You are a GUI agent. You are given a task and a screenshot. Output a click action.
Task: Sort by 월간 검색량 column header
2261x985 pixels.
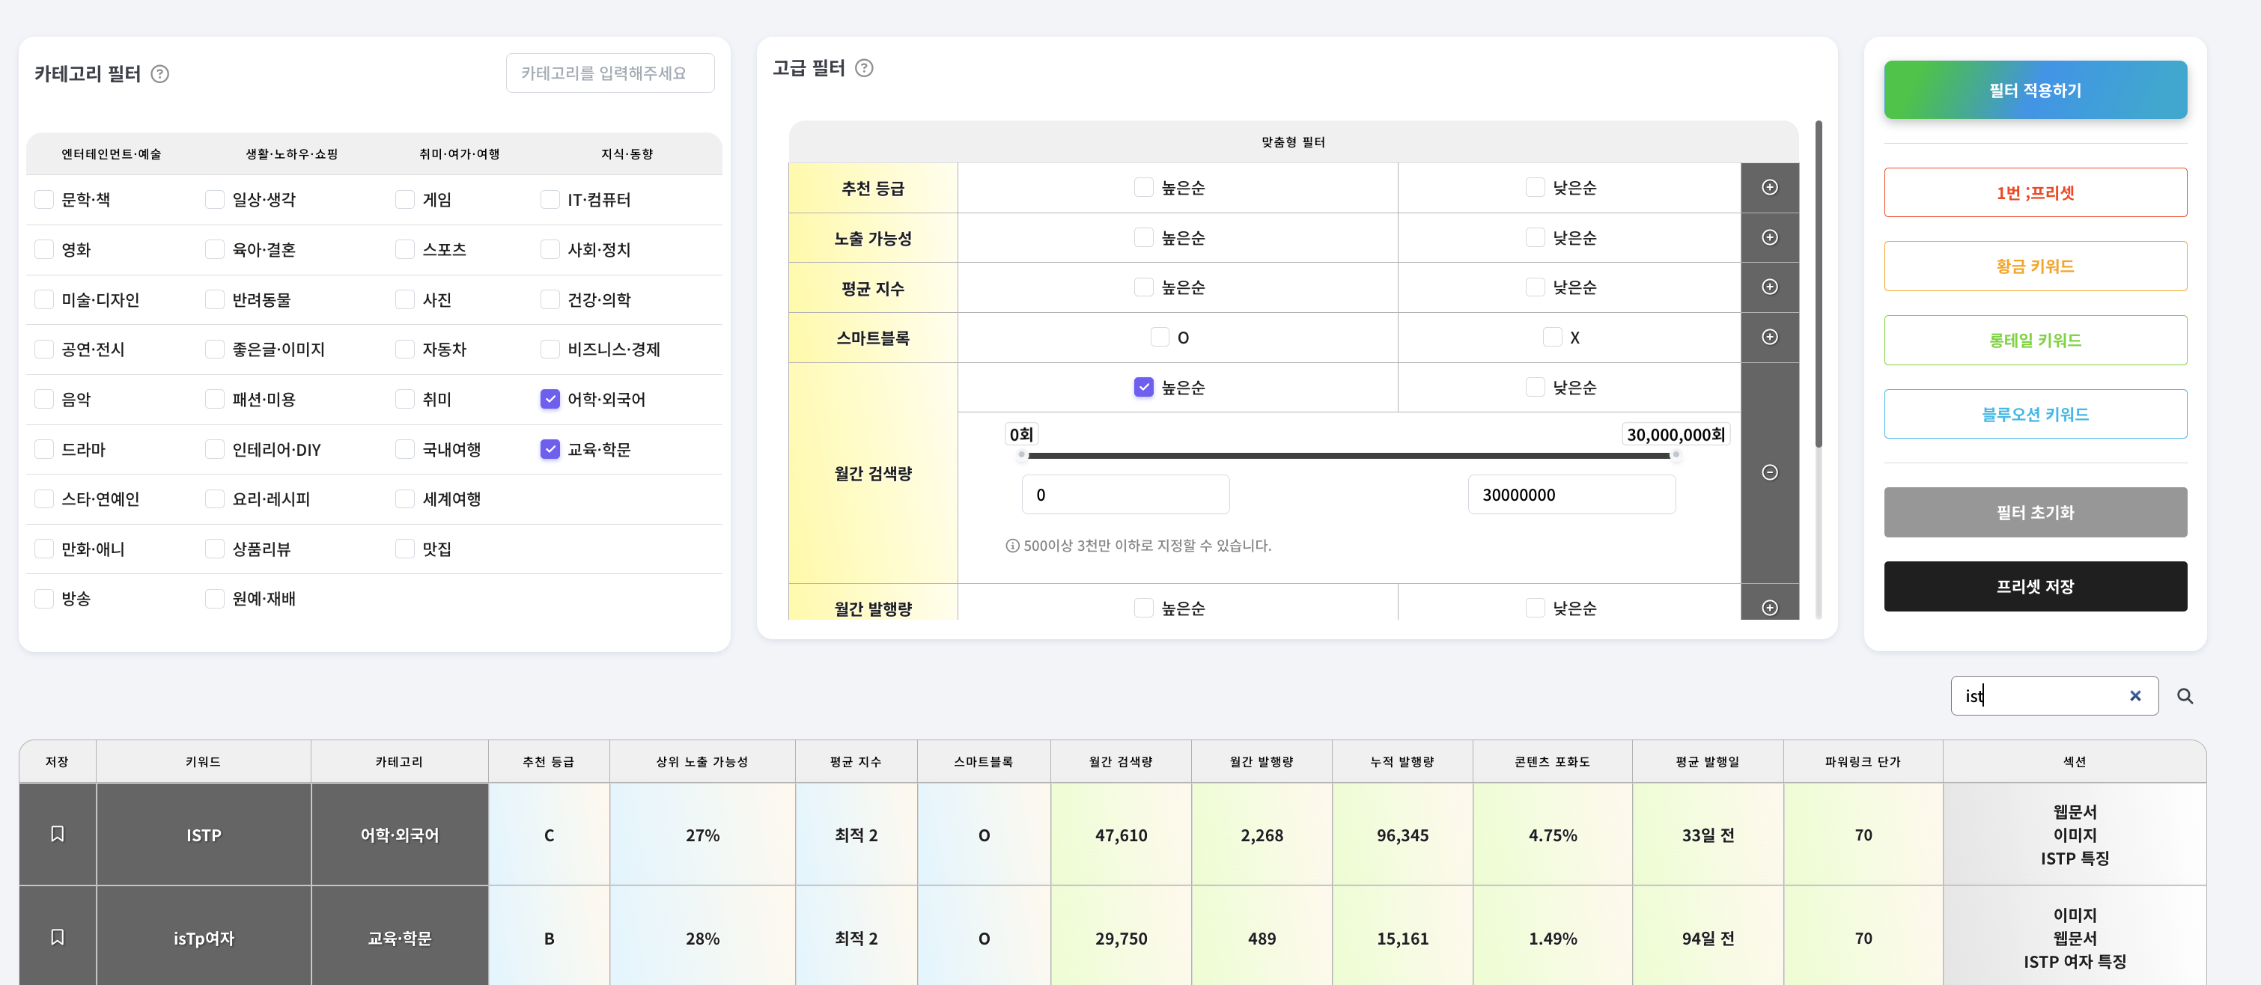tap(1120, 761)
